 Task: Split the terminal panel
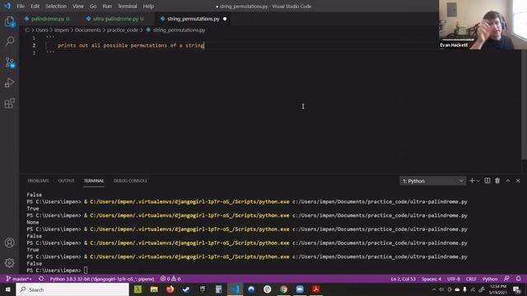487,181
